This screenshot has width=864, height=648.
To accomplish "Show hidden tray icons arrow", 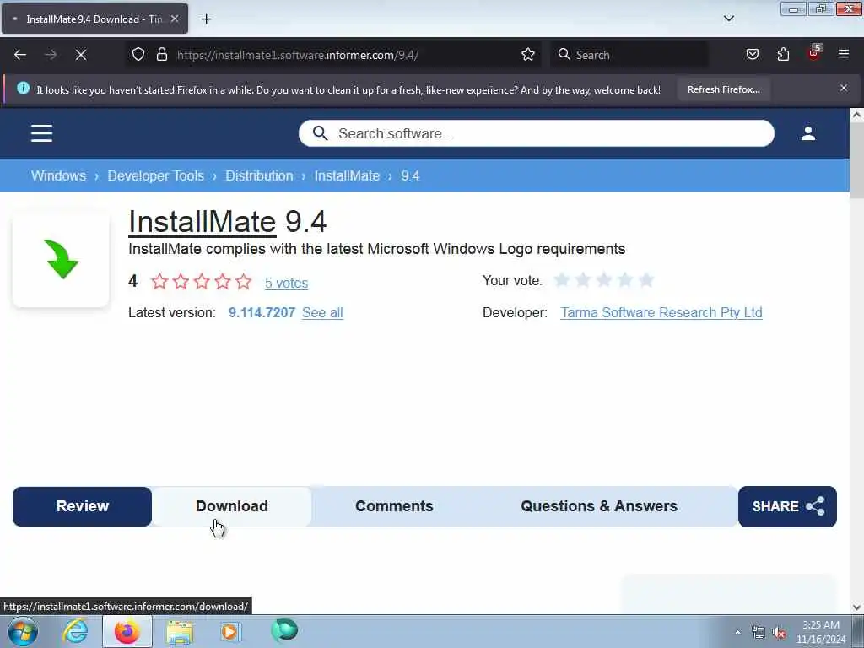I will pyautogui.click(x=737, y=632).
